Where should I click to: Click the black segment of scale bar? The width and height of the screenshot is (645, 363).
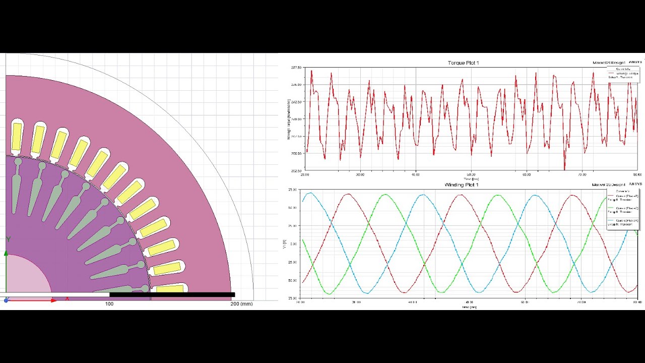[x=172, y=294]
